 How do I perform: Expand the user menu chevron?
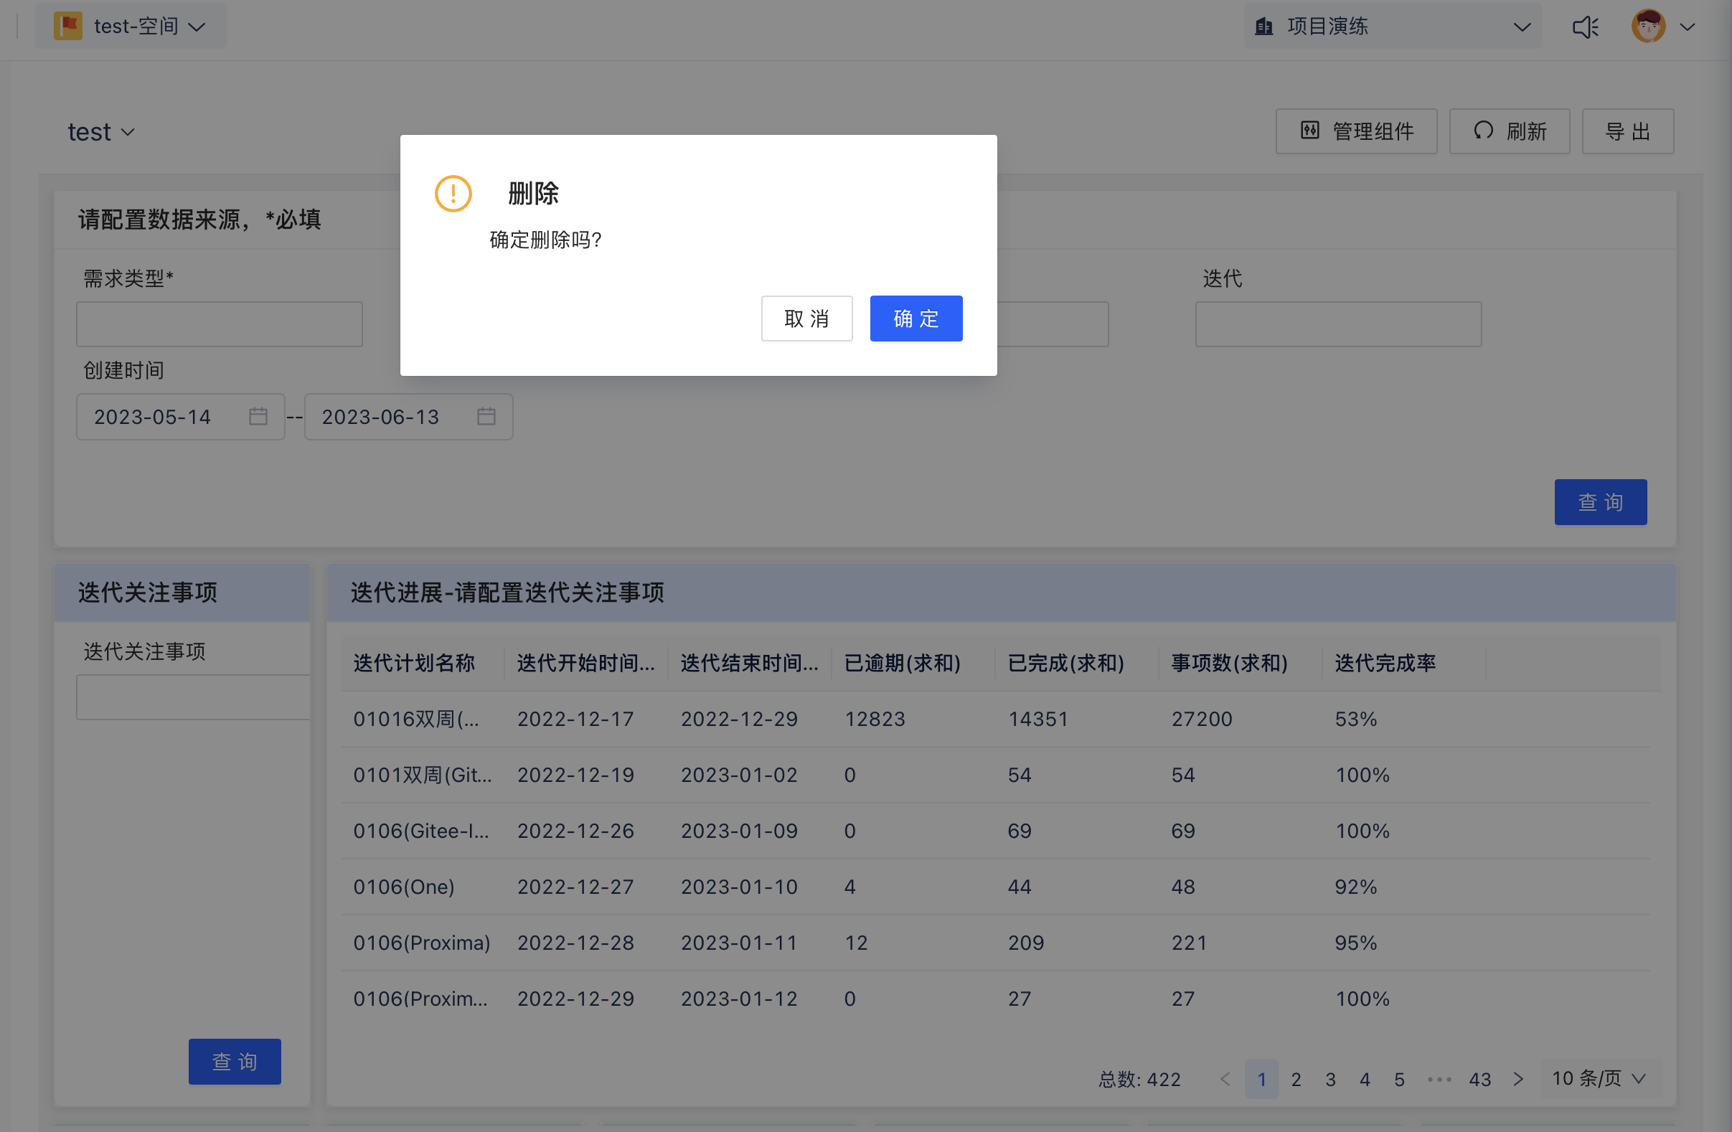pyautogui.click(x=1688, y=27)
